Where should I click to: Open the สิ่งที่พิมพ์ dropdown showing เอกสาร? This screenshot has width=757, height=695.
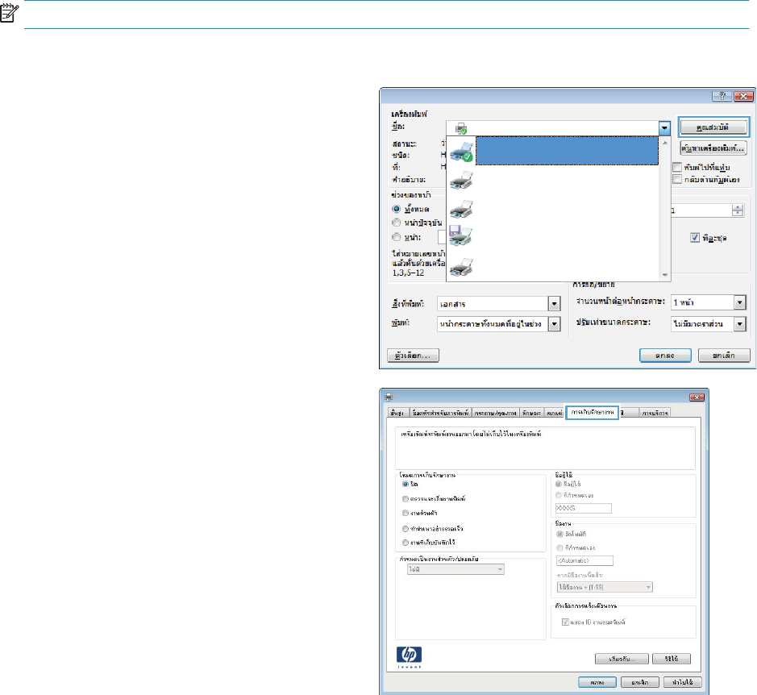point(554,304)
